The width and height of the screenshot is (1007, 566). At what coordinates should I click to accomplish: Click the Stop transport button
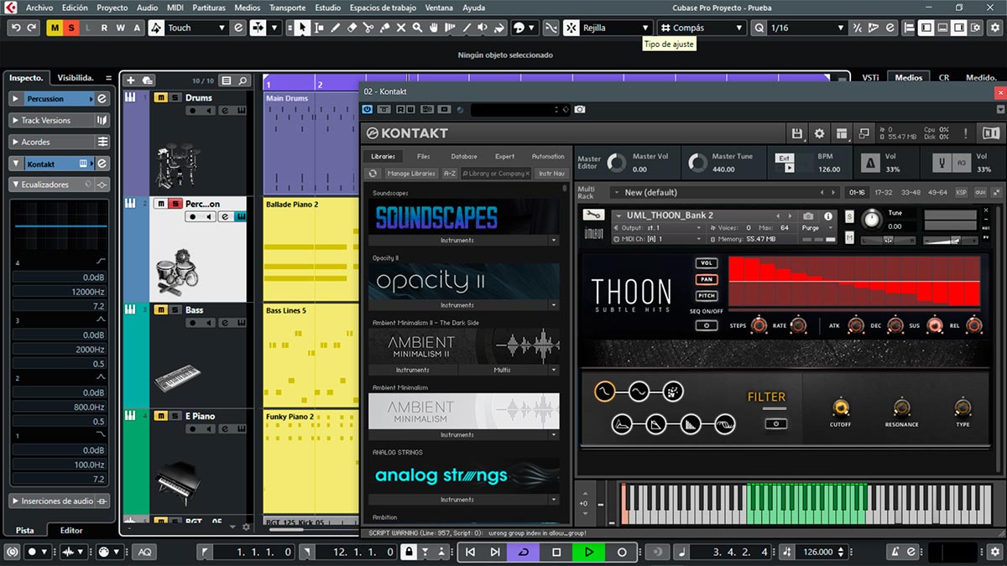(556, 552)
